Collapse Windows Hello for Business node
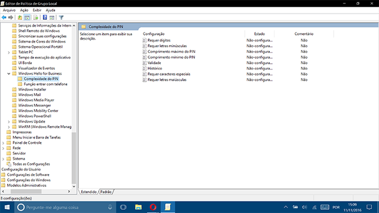Screen dimensions: 379x213 point(9,73)
